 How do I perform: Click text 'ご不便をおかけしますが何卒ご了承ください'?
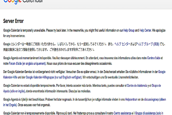point(72,50)
